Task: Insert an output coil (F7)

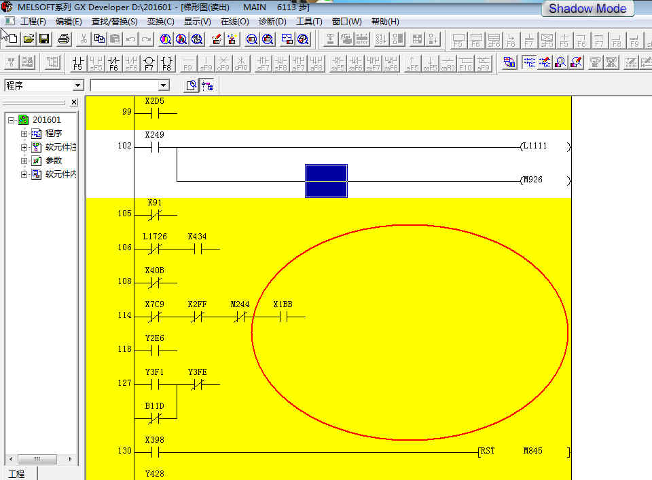Action: pos(149,64)
